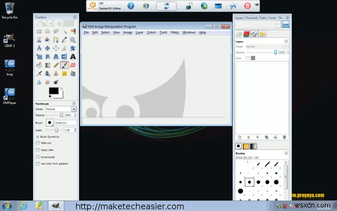The height and width of the screenshot is (211, 337).
Task: Open the Layers Mode dropdown
Action: (267, 47)
